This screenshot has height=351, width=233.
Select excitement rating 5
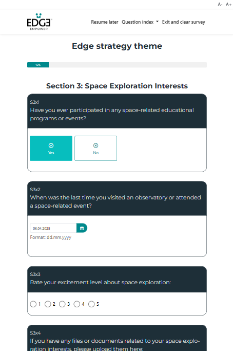point(91,304)
